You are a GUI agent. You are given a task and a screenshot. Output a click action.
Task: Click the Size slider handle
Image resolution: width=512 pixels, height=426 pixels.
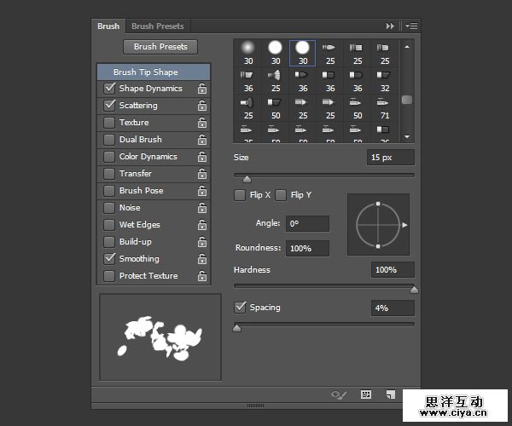247,179
